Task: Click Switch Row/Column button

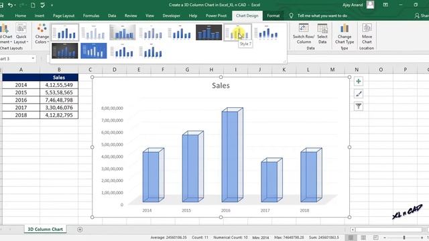Action: coord(304,33)
